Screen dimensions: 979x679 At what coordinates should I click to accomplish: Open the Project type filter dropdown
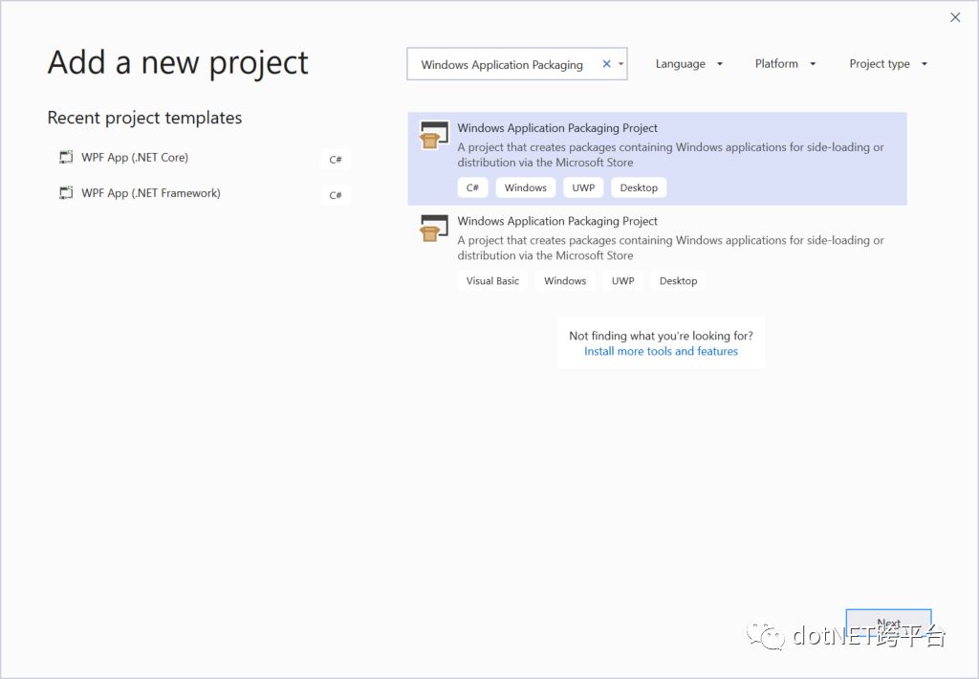[x=888, y=64]
